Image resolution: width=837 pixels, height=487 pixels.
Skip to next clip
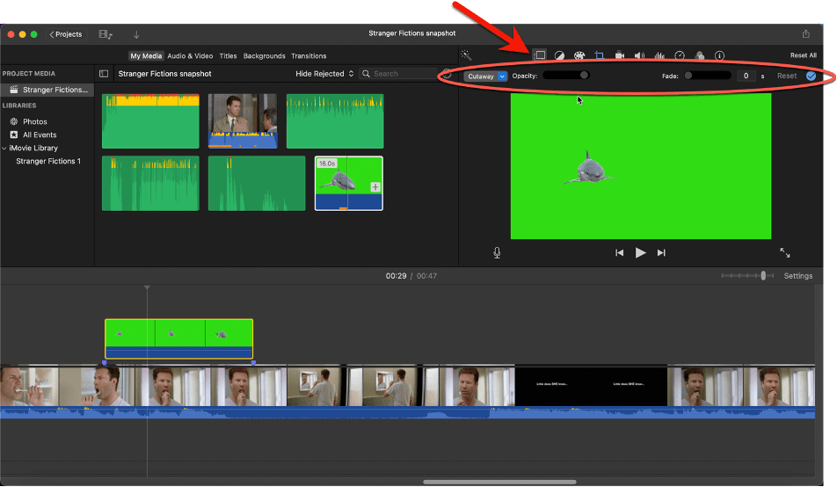click(x=661, y=252)
